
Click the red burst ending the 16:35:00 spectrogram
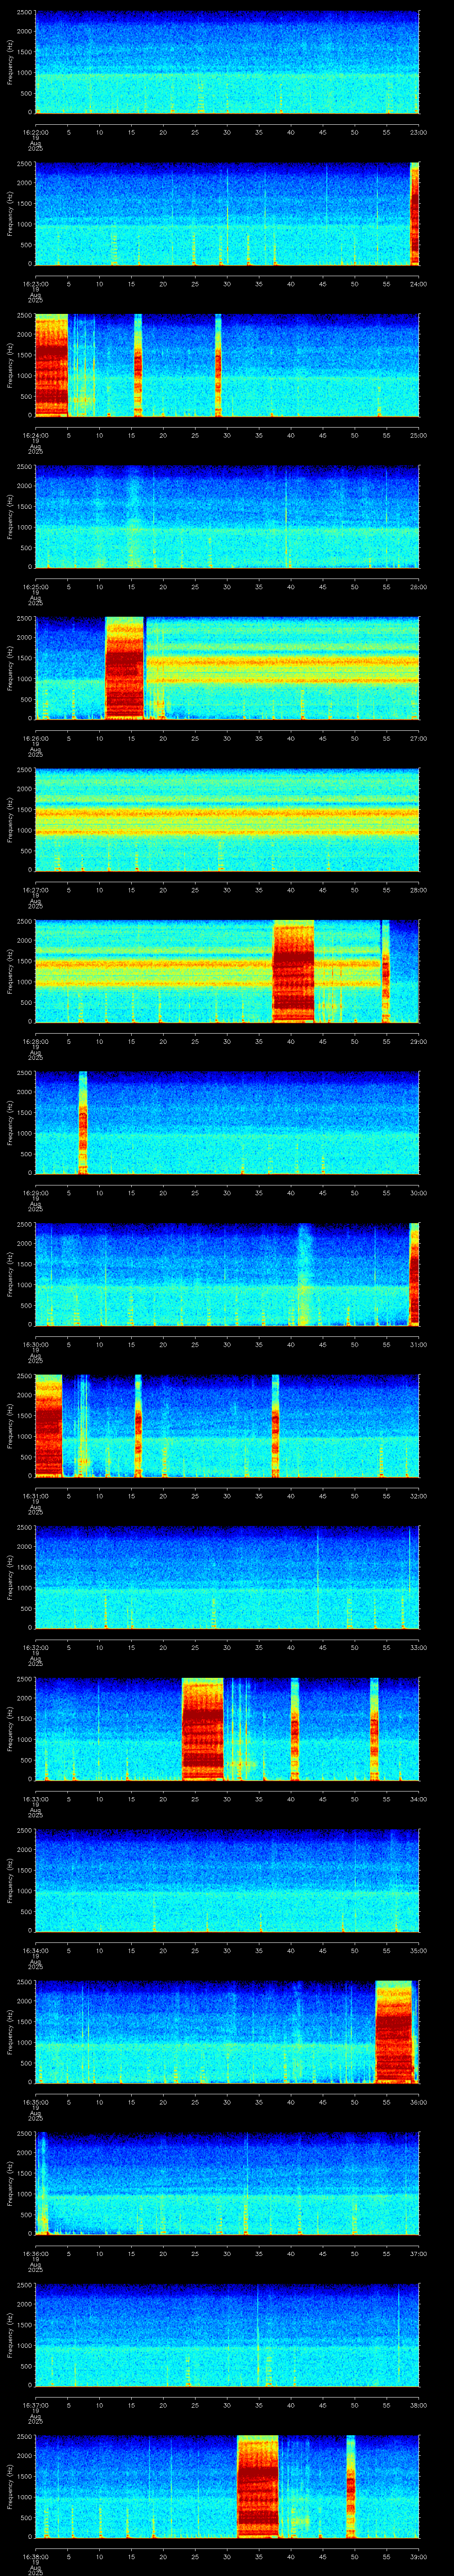pos(393,2032)
